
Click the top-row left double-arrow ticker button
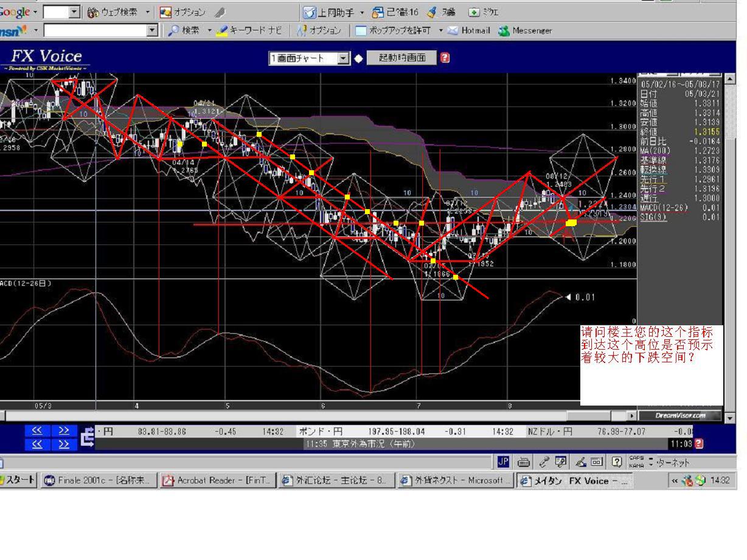click(37, 430)
